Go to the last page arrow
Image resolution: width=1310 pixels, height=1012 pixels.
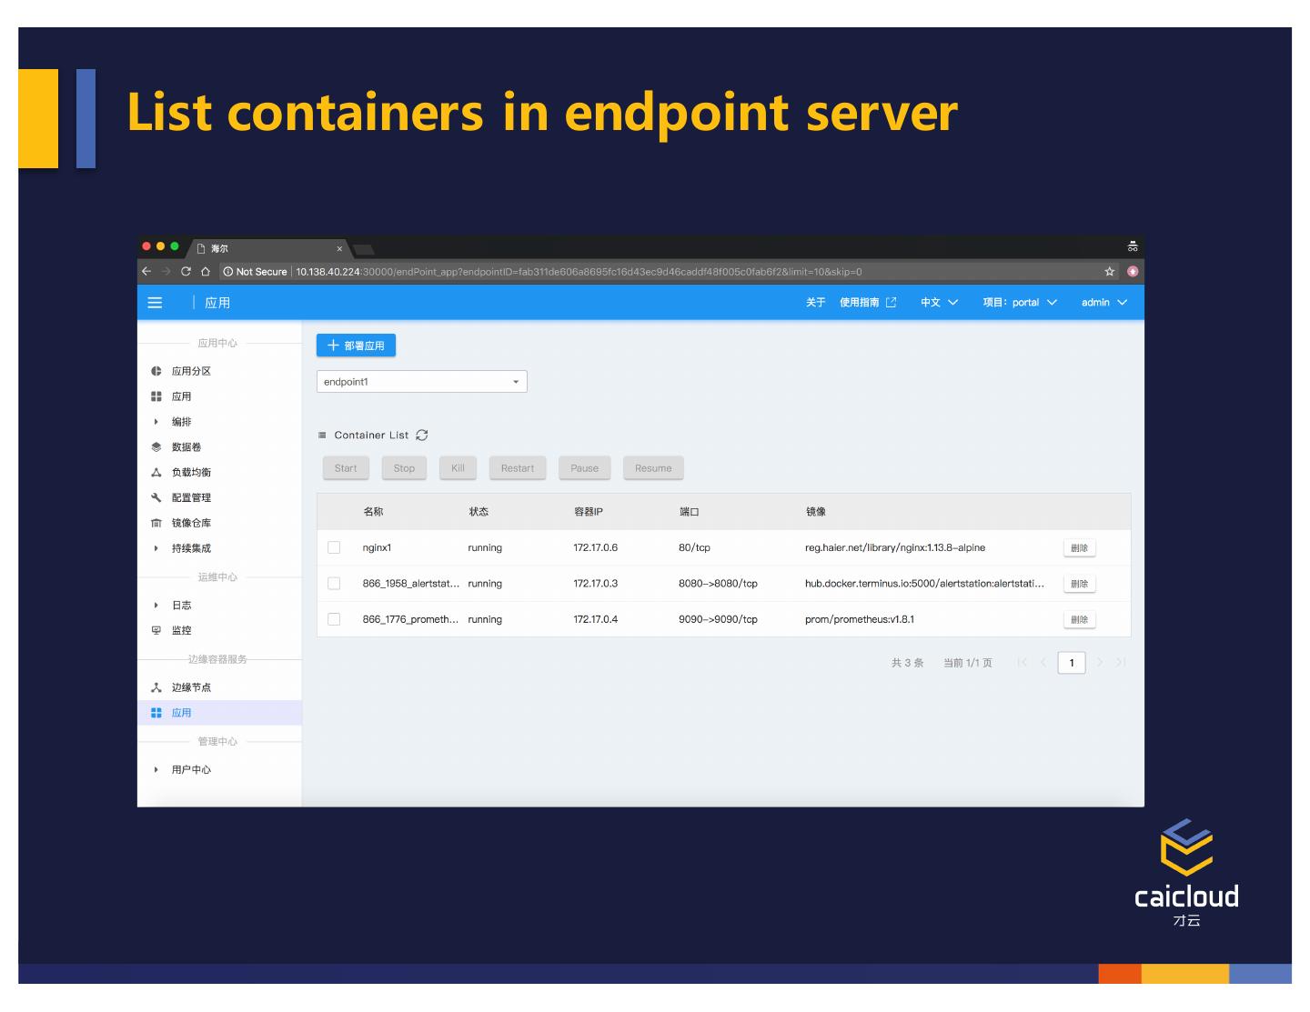point(1121,663)
